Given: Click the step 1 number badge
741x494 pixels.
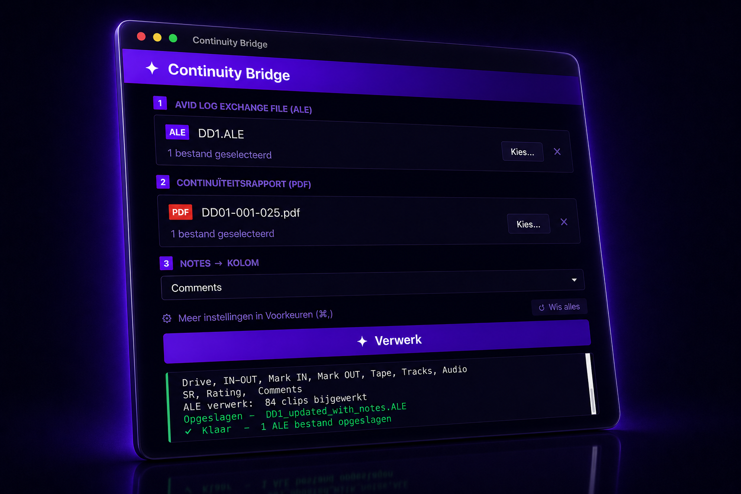Looking at the screenshot, I should (160, 103).
